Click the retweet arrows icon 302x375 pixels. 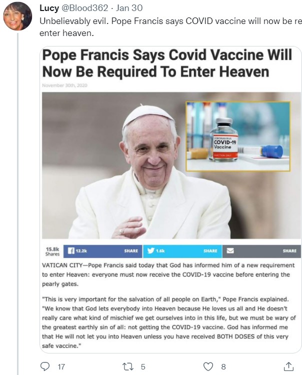[127, 366]
